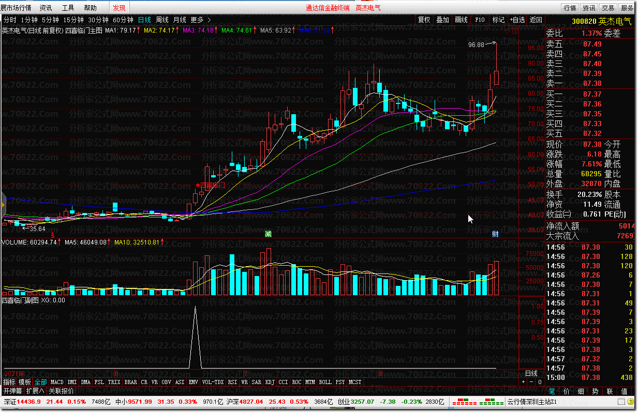This screenshot has height=413, width=639.
Task: Click the 日线 label beside the timeline
Action: 531,373
